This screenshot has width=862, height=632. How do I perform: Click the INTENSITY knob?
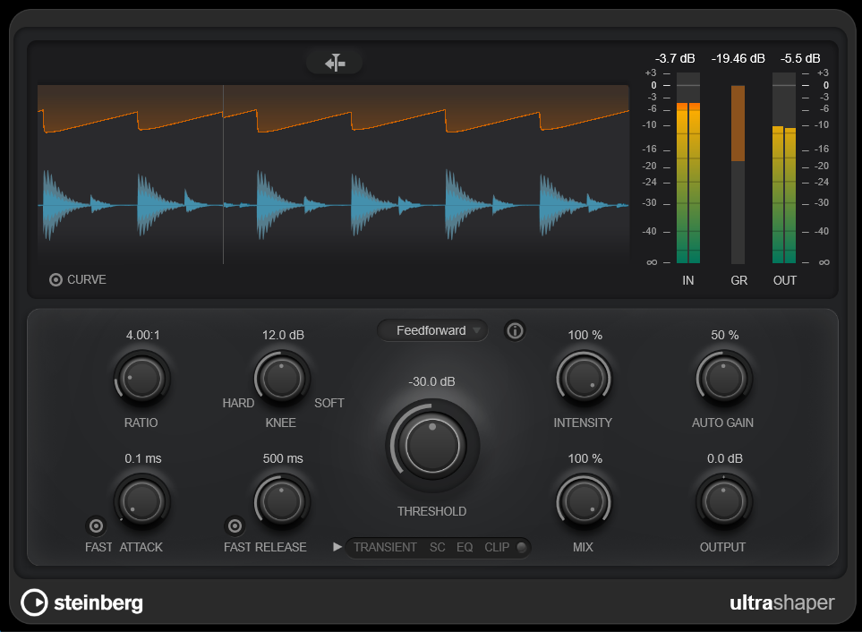pyautogui.click(x=584, y=379)
